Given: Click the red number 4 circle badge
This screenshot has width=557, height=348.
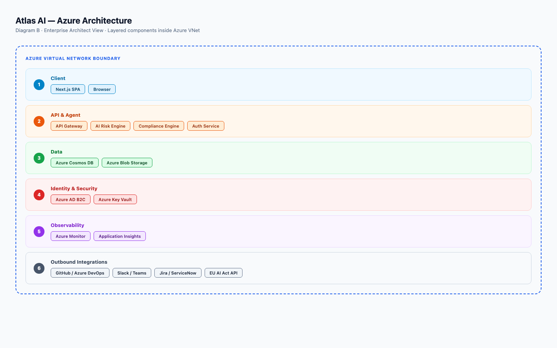Looking at the screenshot, I should click(x=39, y=195).
